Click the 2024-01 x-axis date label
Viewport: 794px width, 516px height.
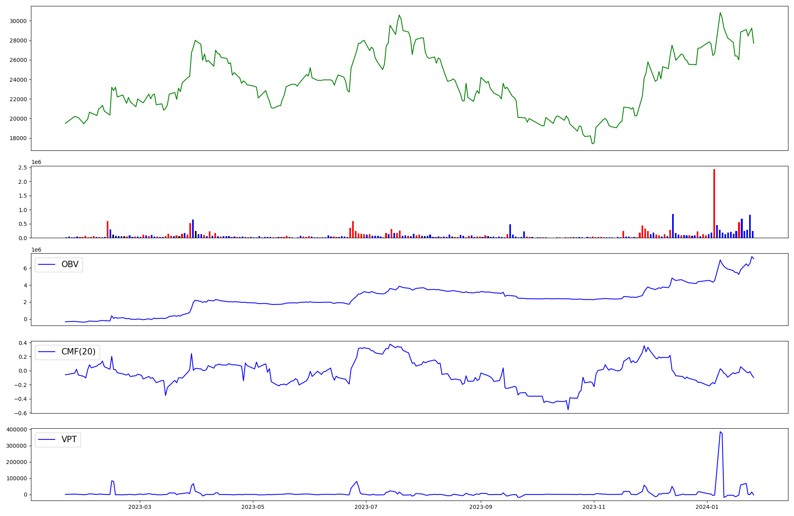pyautogui.click(x=707, y=507)
